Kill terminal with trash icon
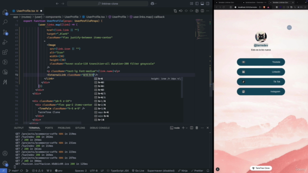The height and width of the screenshot is (173, 308). pos(197,128)
